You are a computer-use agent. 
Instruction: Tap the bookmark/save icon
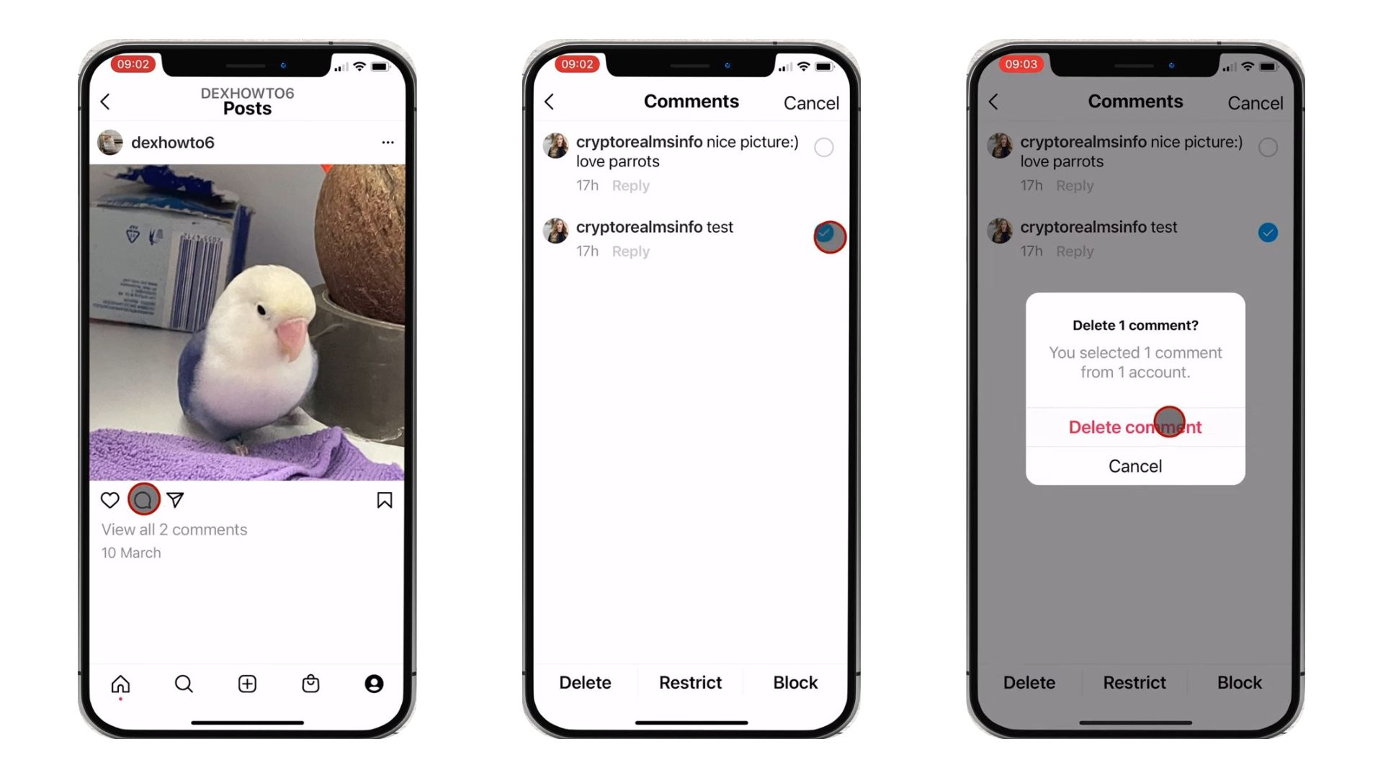[384, 498]
